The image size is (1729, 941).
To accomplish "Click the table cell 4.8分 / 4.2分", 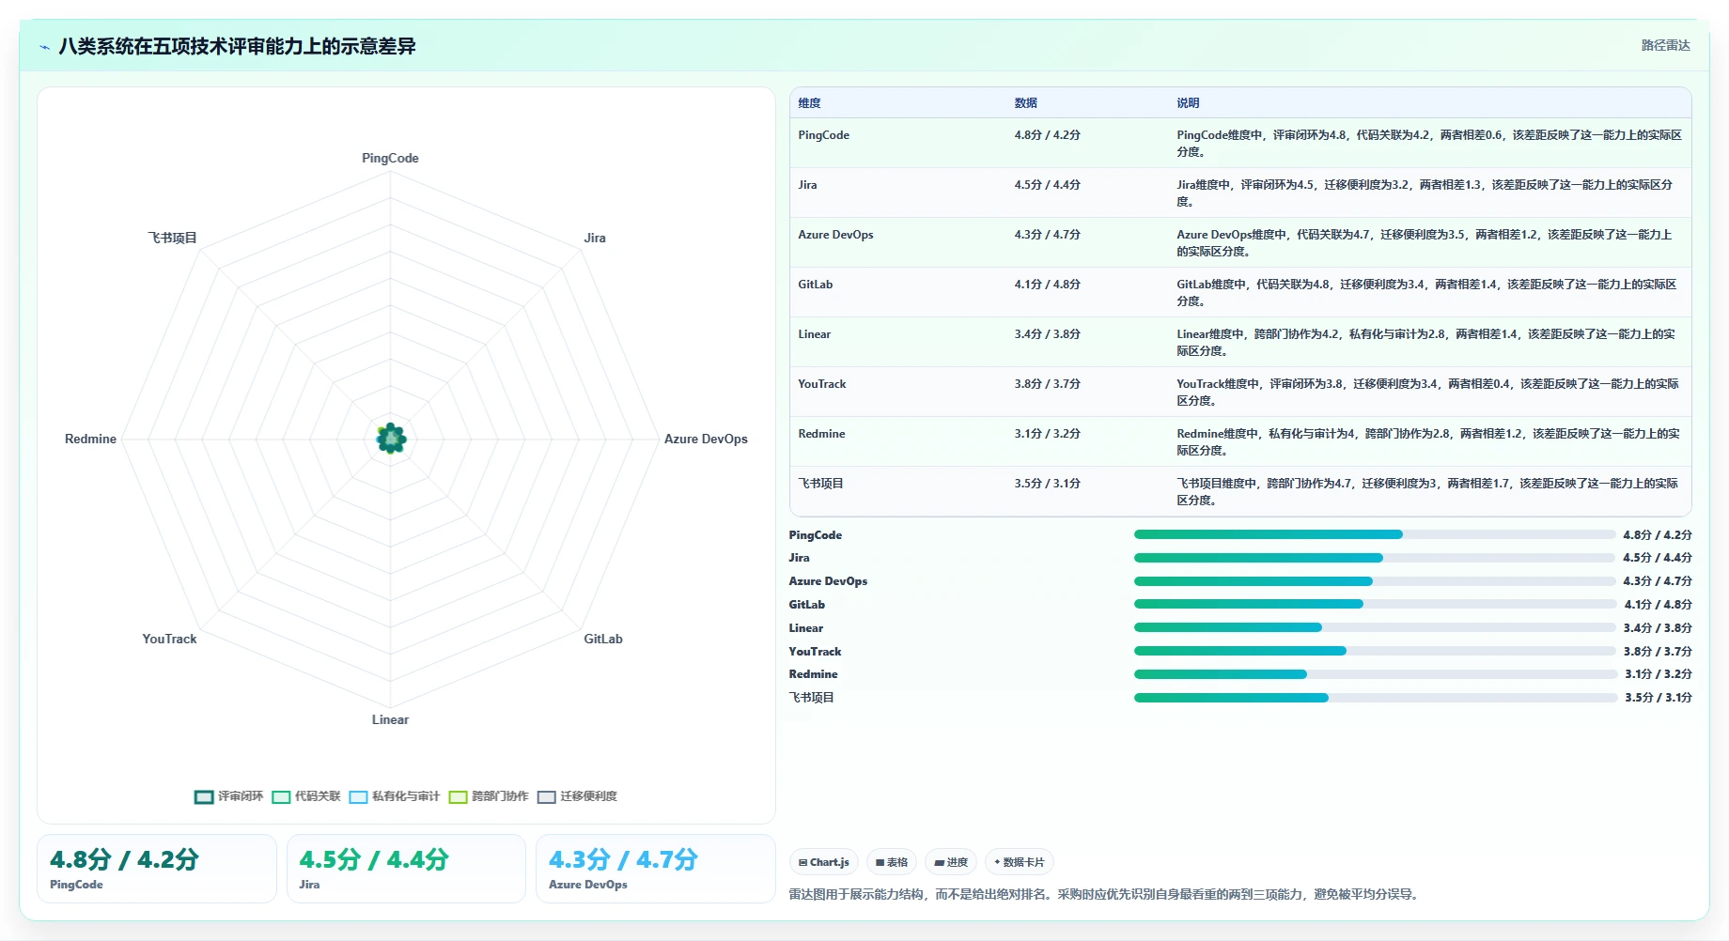I will click(1047, 135).
